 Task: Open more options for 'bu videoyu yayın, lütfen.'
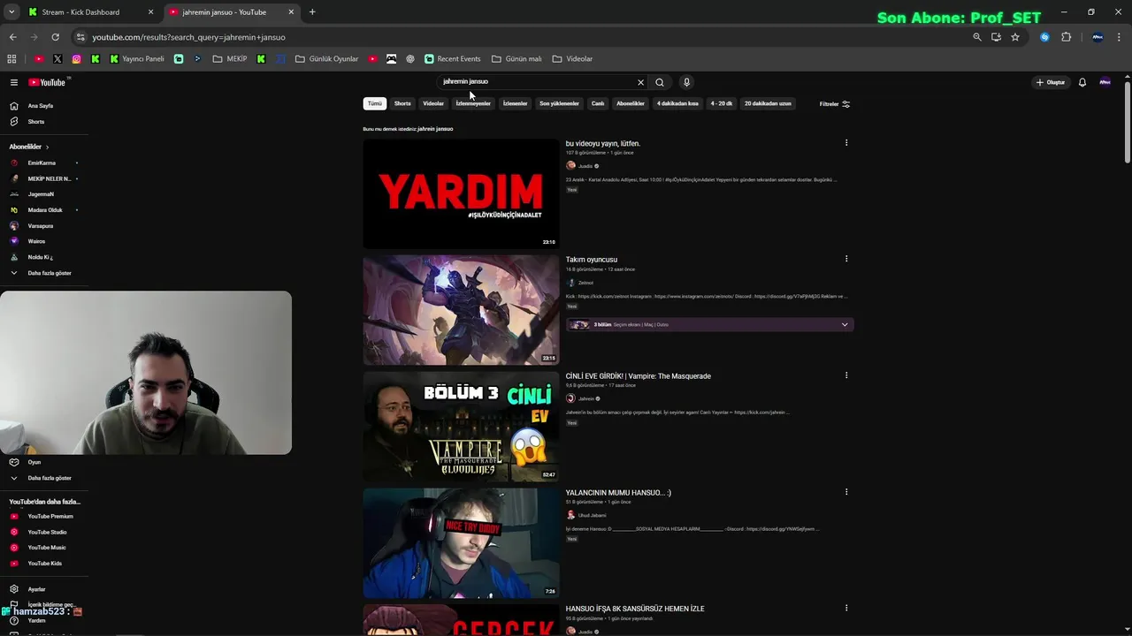click(x=846, y=143)
